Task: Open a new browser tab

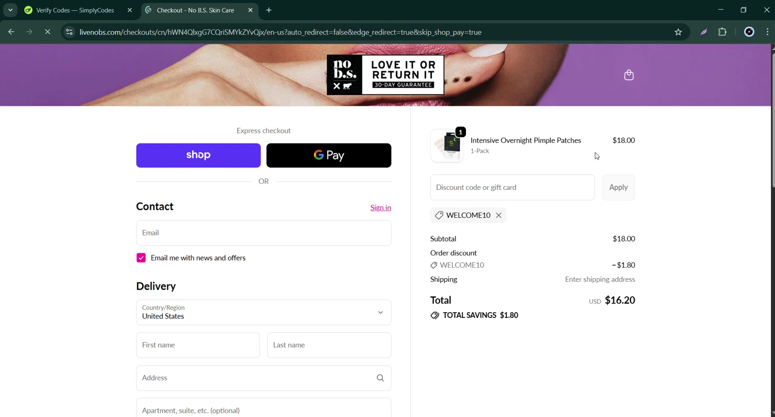Action: click(269, 10)
